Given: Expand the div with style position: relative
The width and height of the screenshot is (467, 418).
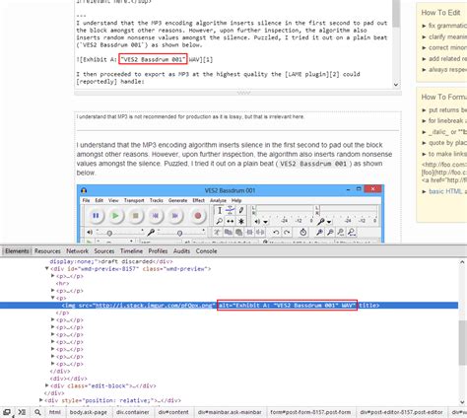Looking at the screenshot, I should 40,400.
